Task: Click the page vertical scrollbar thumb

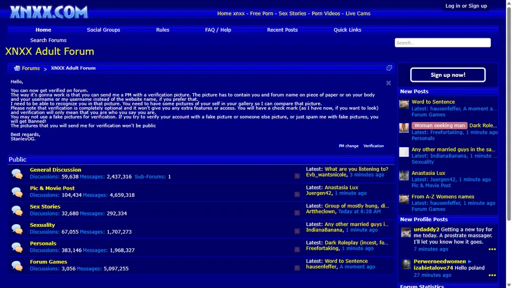Action: (x=509, y=113)
